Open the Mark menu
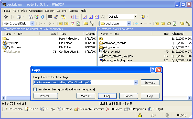The width and height of the screenshot is (193, 119). tap(16, 11)
